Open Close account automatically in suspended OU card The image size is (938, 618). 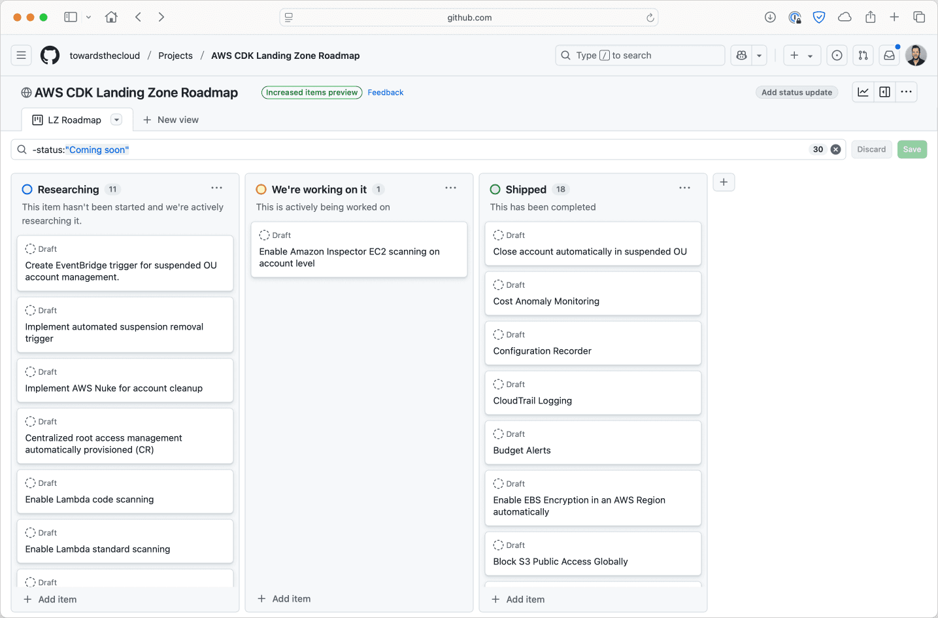(x=593, y=244)
